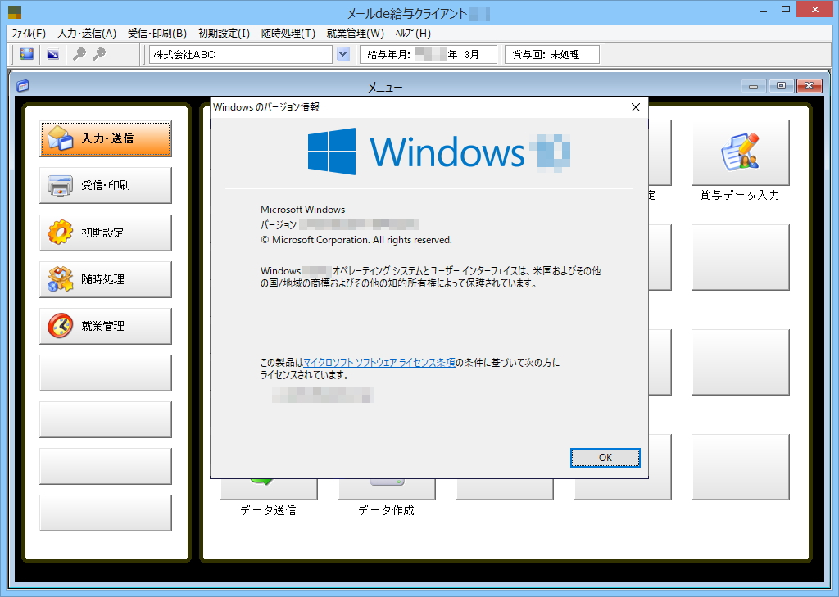Image resolution: width=839 pixels, height=597 pixels.
Task: Open the ファイル(F) menu
Action: 29,33
